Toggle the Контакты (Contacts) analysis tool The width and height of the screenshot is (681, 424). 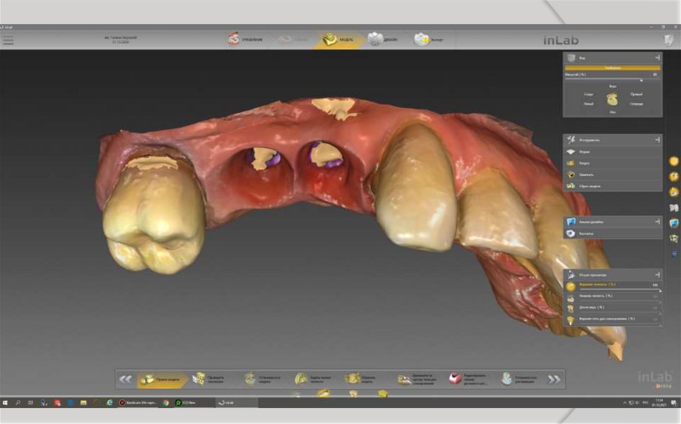(613, 234)
